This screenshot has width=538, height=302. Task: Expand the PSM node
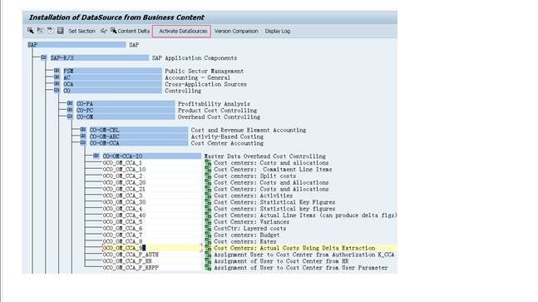[x=57, y=71]
